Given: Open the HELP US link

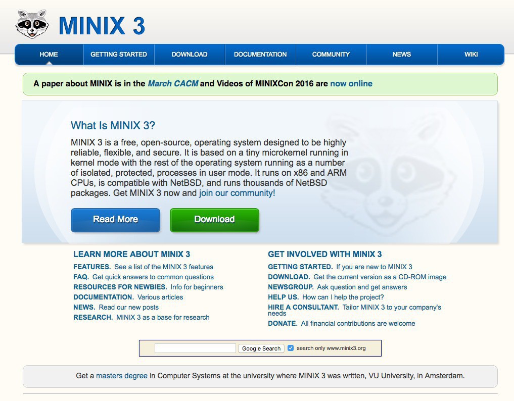Looking at the screenshot, I should tap(326, 297).
